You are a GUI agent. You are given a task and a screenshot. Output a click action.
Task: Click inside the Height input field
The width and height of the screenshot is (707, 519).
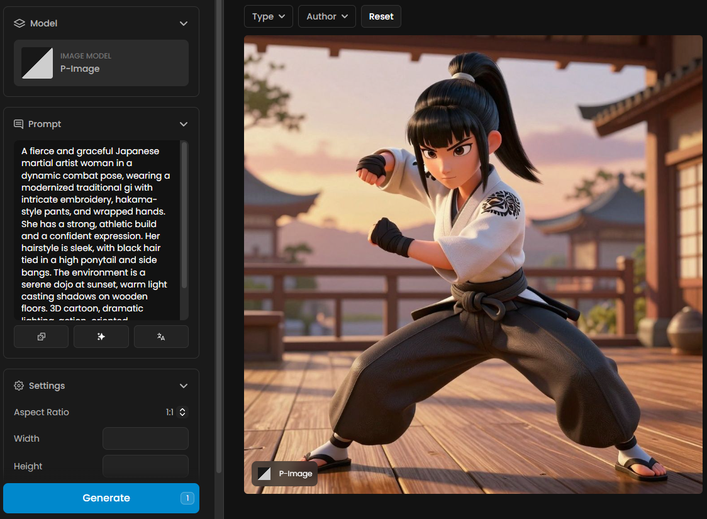[x=145, y=466]
